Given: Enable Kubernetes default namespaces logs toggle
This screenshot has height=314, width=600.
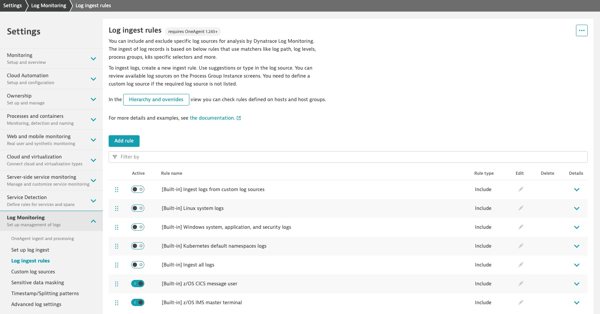Looking at the screenshot, I should point(138,246).
